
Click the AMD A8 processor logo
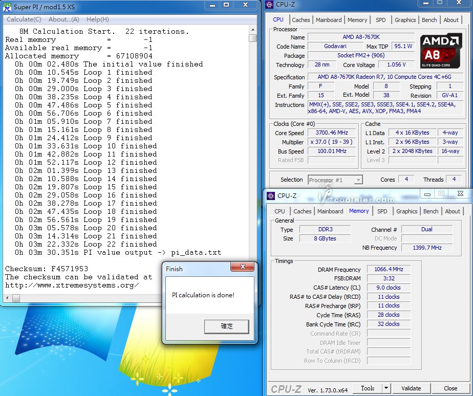pyautogui.click(x=441, y=51)
